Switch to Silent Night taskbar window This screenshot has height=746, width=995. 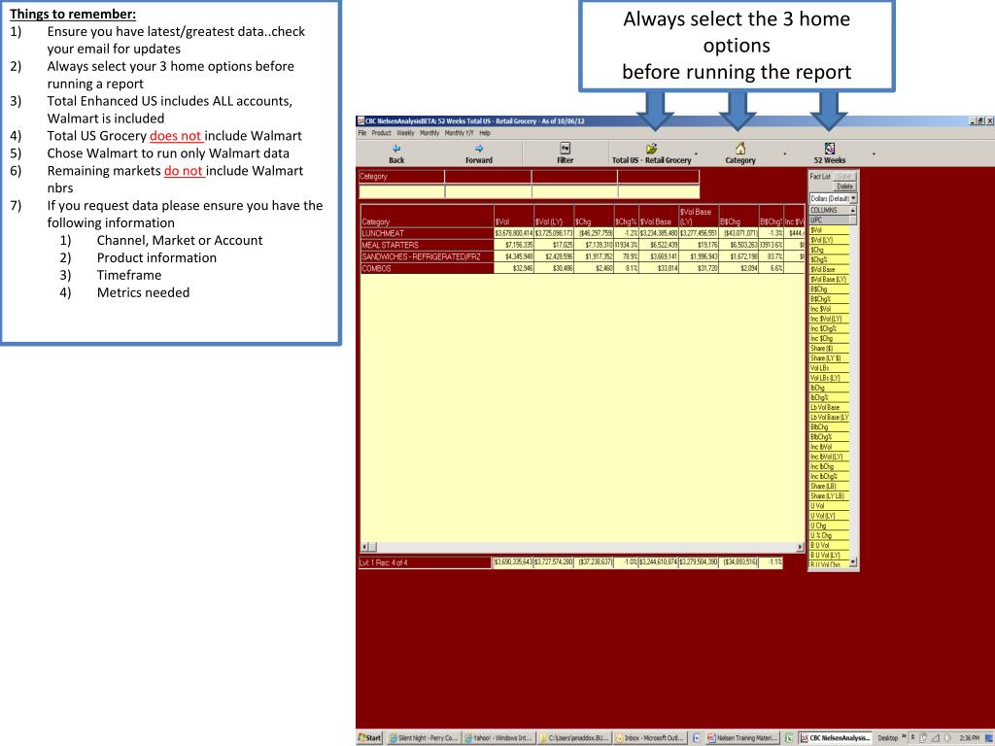(423, 738)
